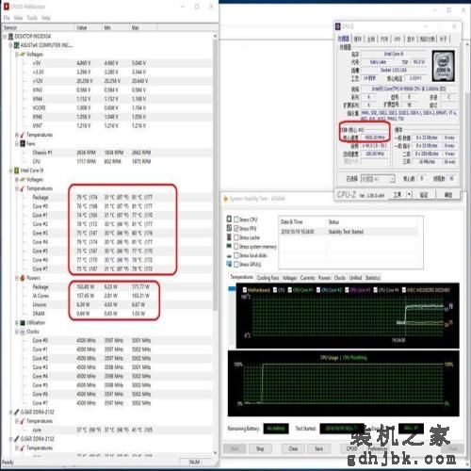Switch to the Cooling Fans tab in AIDA64
The height and width of the screenshot is (471, 471).
(268, 278)
